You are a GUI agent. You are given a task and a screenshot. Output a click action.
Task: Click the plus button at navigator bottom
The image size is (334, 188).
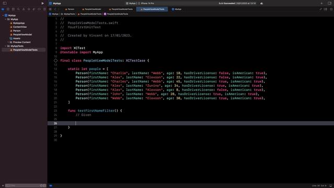pyautogui.click(x=3, y=186)
